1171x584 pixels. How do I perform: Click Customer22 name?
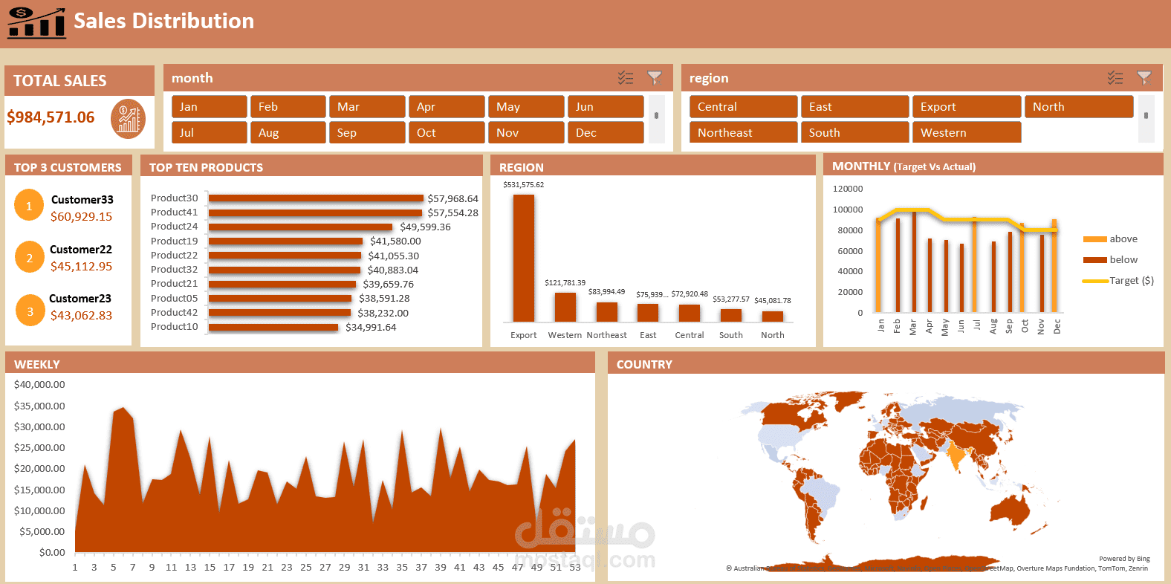[81, 249]
